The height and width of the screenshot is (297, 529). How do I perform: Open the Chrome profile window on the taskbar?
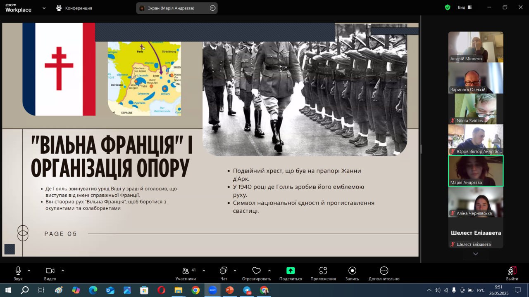pyautogui.click(x=264, y=290)
